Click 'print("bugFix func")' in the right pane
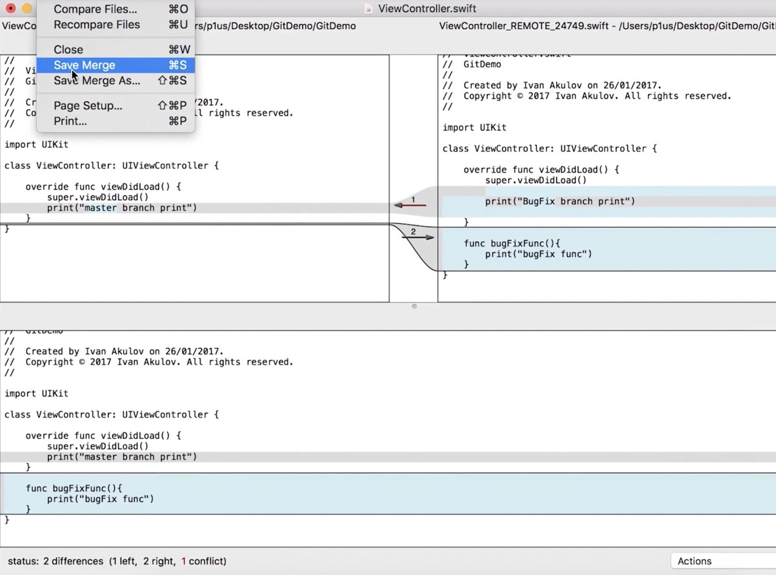The image size is (776, 575). tap(538, 254)
